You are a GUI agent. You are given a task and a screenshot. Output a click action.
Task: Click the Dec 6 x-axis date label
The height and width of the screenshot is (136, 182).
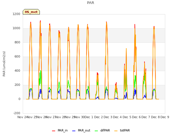pos(136,117)
